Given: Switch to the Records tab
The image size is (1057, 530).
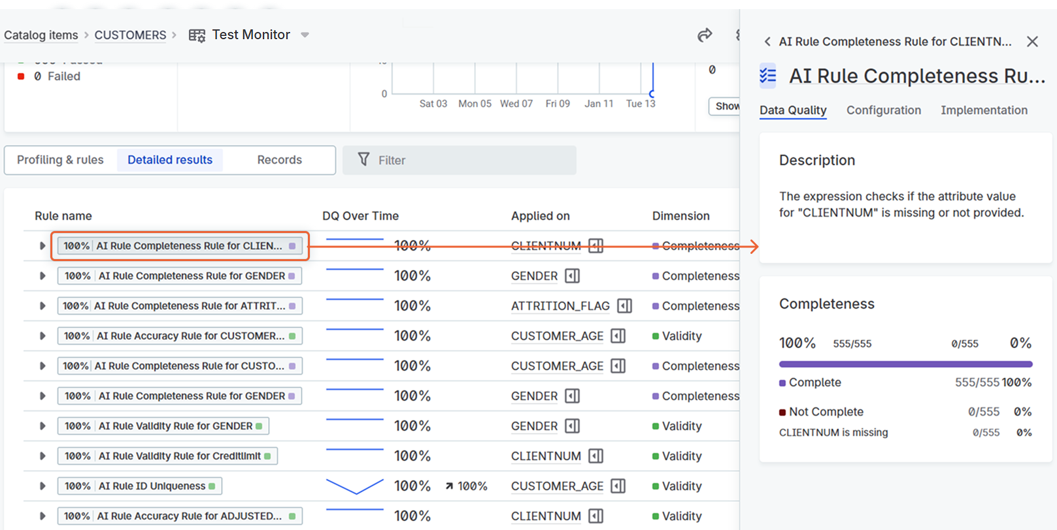Looking at the screenshot, I should pyautogui.click(x=279, y=160).
